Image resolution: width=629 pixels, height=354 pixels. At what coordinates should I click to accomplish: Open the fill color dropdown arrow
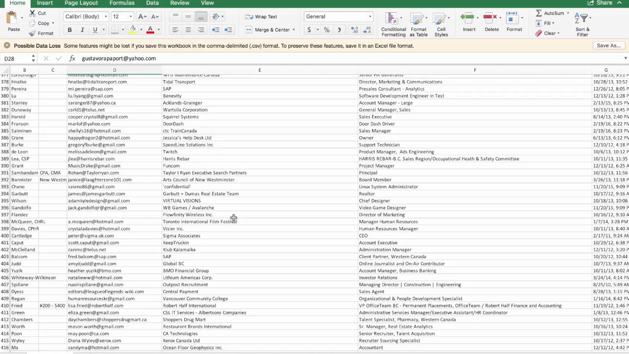click(141, 30)
